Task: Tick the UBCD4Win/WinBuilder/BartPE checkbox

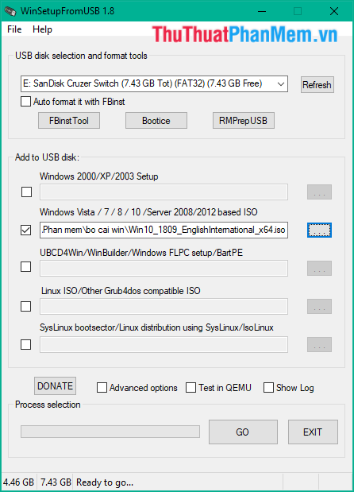Action: click(25, 267)
